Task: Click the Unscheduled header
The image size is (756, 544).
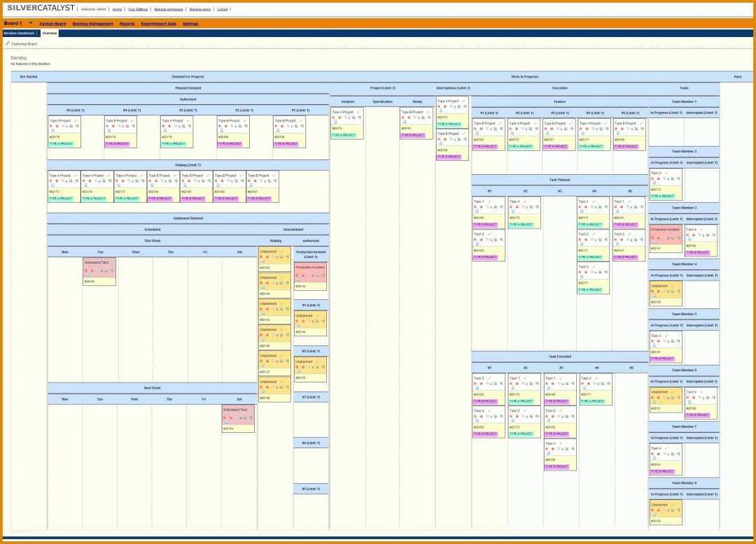Action: (x=293, y=229)
